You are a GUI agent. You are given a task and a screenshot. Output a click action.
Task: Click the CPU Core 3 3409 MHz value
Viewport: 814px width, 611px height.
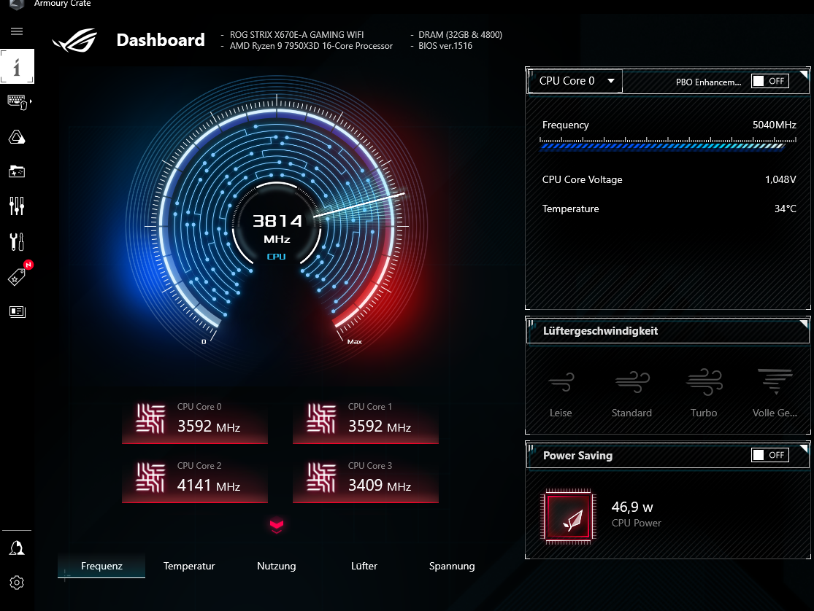point(380,486)
